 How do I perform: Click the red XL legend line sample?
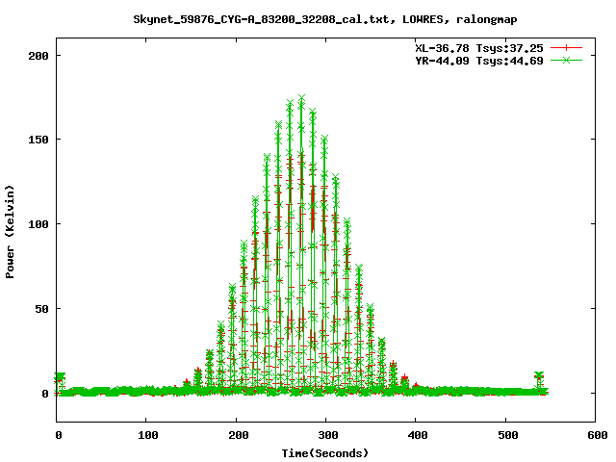(x=566, y=48)
